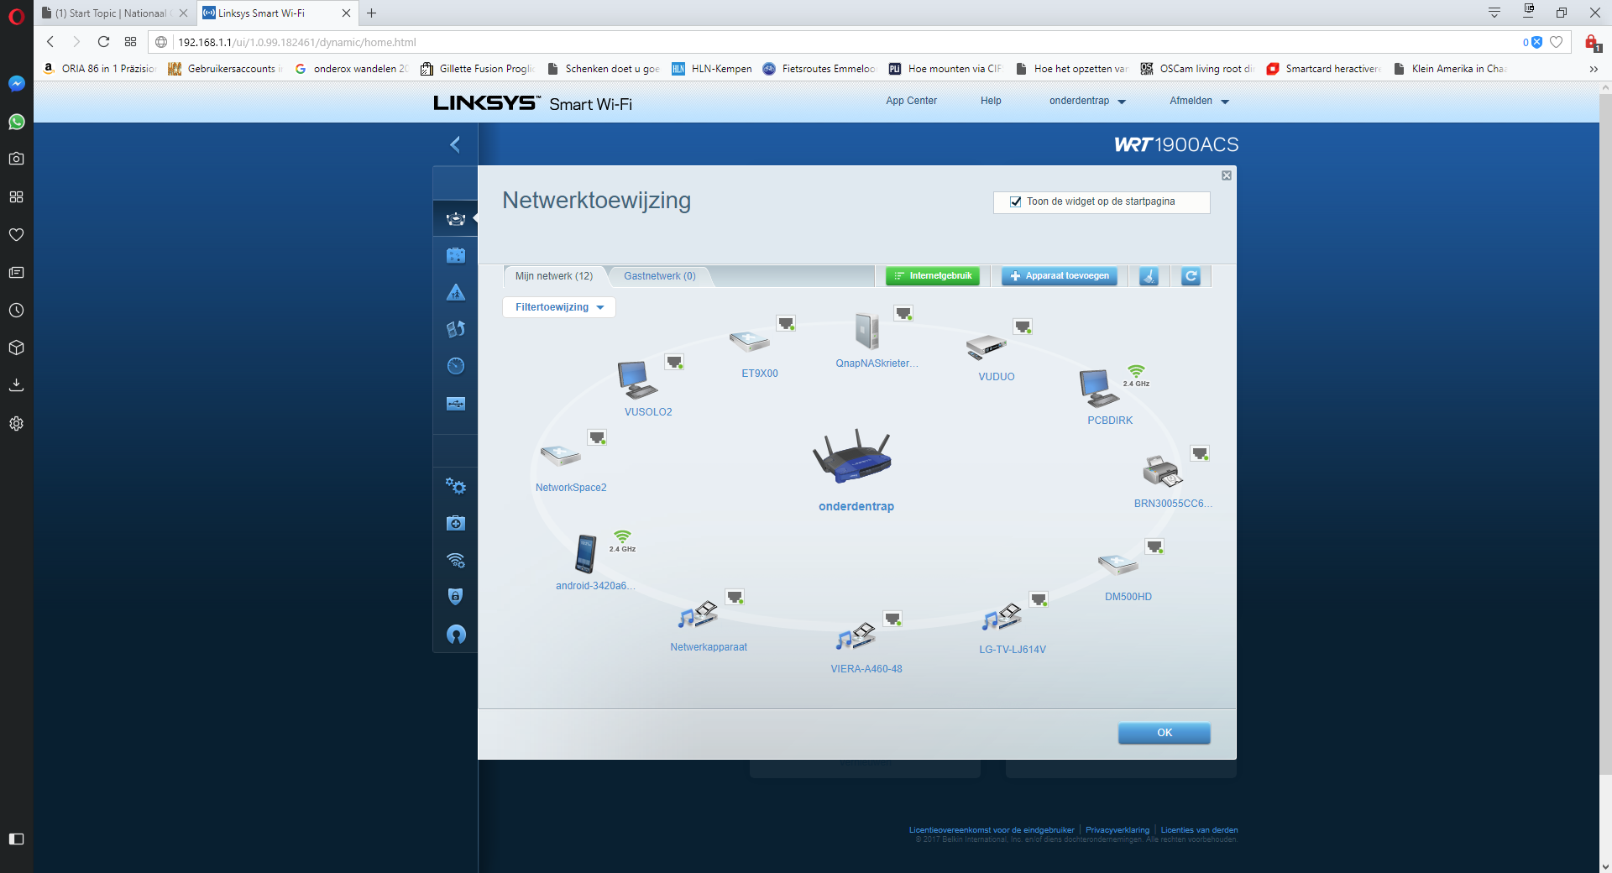The width and height of the screenshot is (1612, 873).
Task: Expand the bookmarks overflow chevron
Action: 1594,69
